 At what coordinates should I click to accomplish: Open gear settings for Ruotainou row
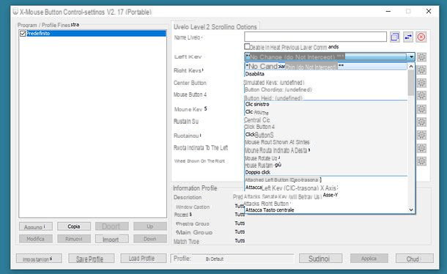coord(421,135)
